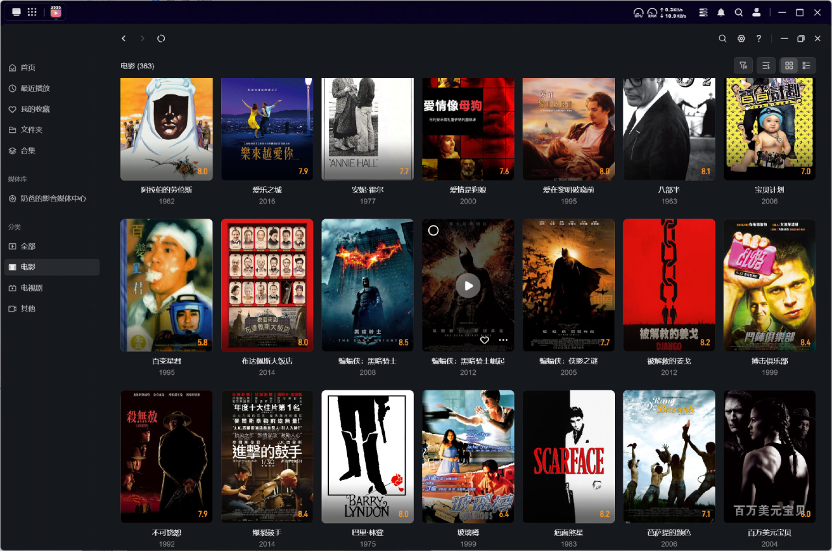Open the 宝贝计划 poster
The height and width of the screenshot is (551, 832).
[x=770, y=129]
